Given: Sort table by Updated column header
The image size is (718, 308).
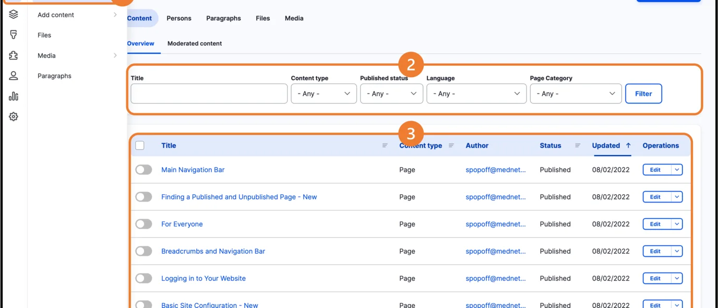Looking at the screenshot, I should 606,146.
